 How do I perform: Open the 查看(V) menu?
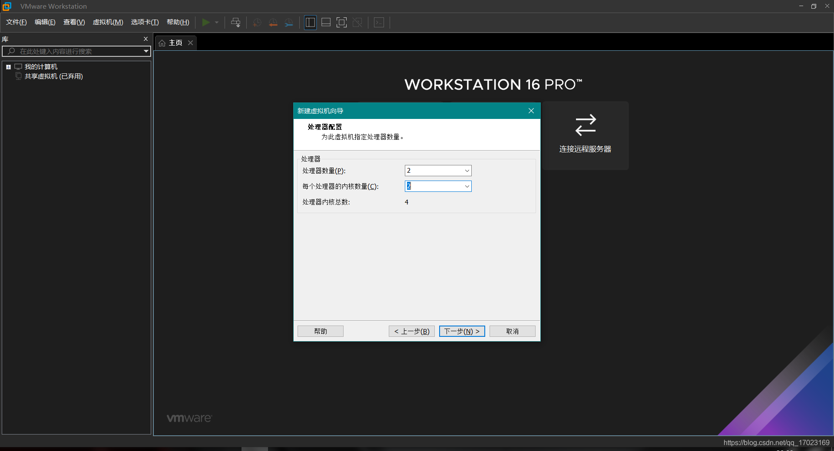pos(74,22)
